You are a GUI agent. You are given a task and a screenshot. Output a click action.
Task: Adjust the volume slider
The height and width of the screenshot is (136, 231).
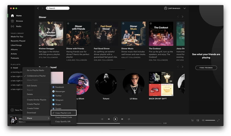pyautogui.click(x=210, y=120)
